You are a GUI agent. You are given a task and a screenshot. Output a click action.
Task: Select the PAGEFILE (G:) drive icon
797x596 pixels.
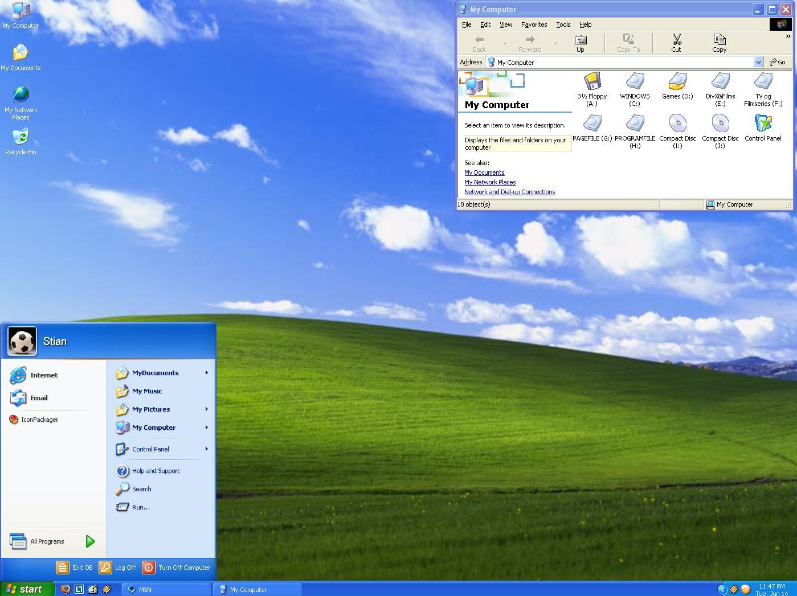click(x=592, y=124)
